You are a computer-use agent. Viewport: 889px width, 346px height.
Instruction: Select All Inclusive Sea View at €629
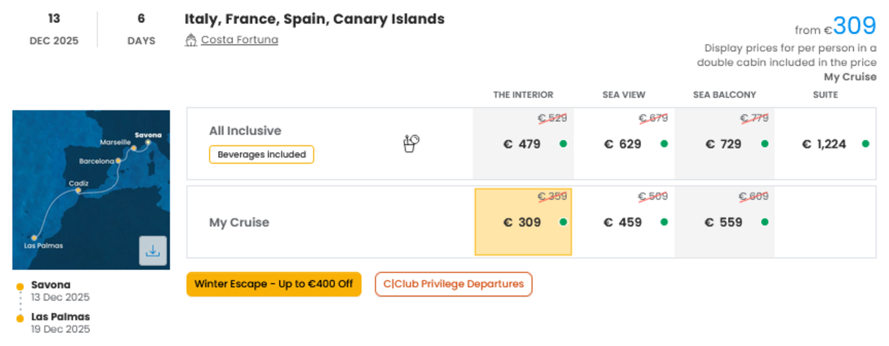[x=624, y=144]
